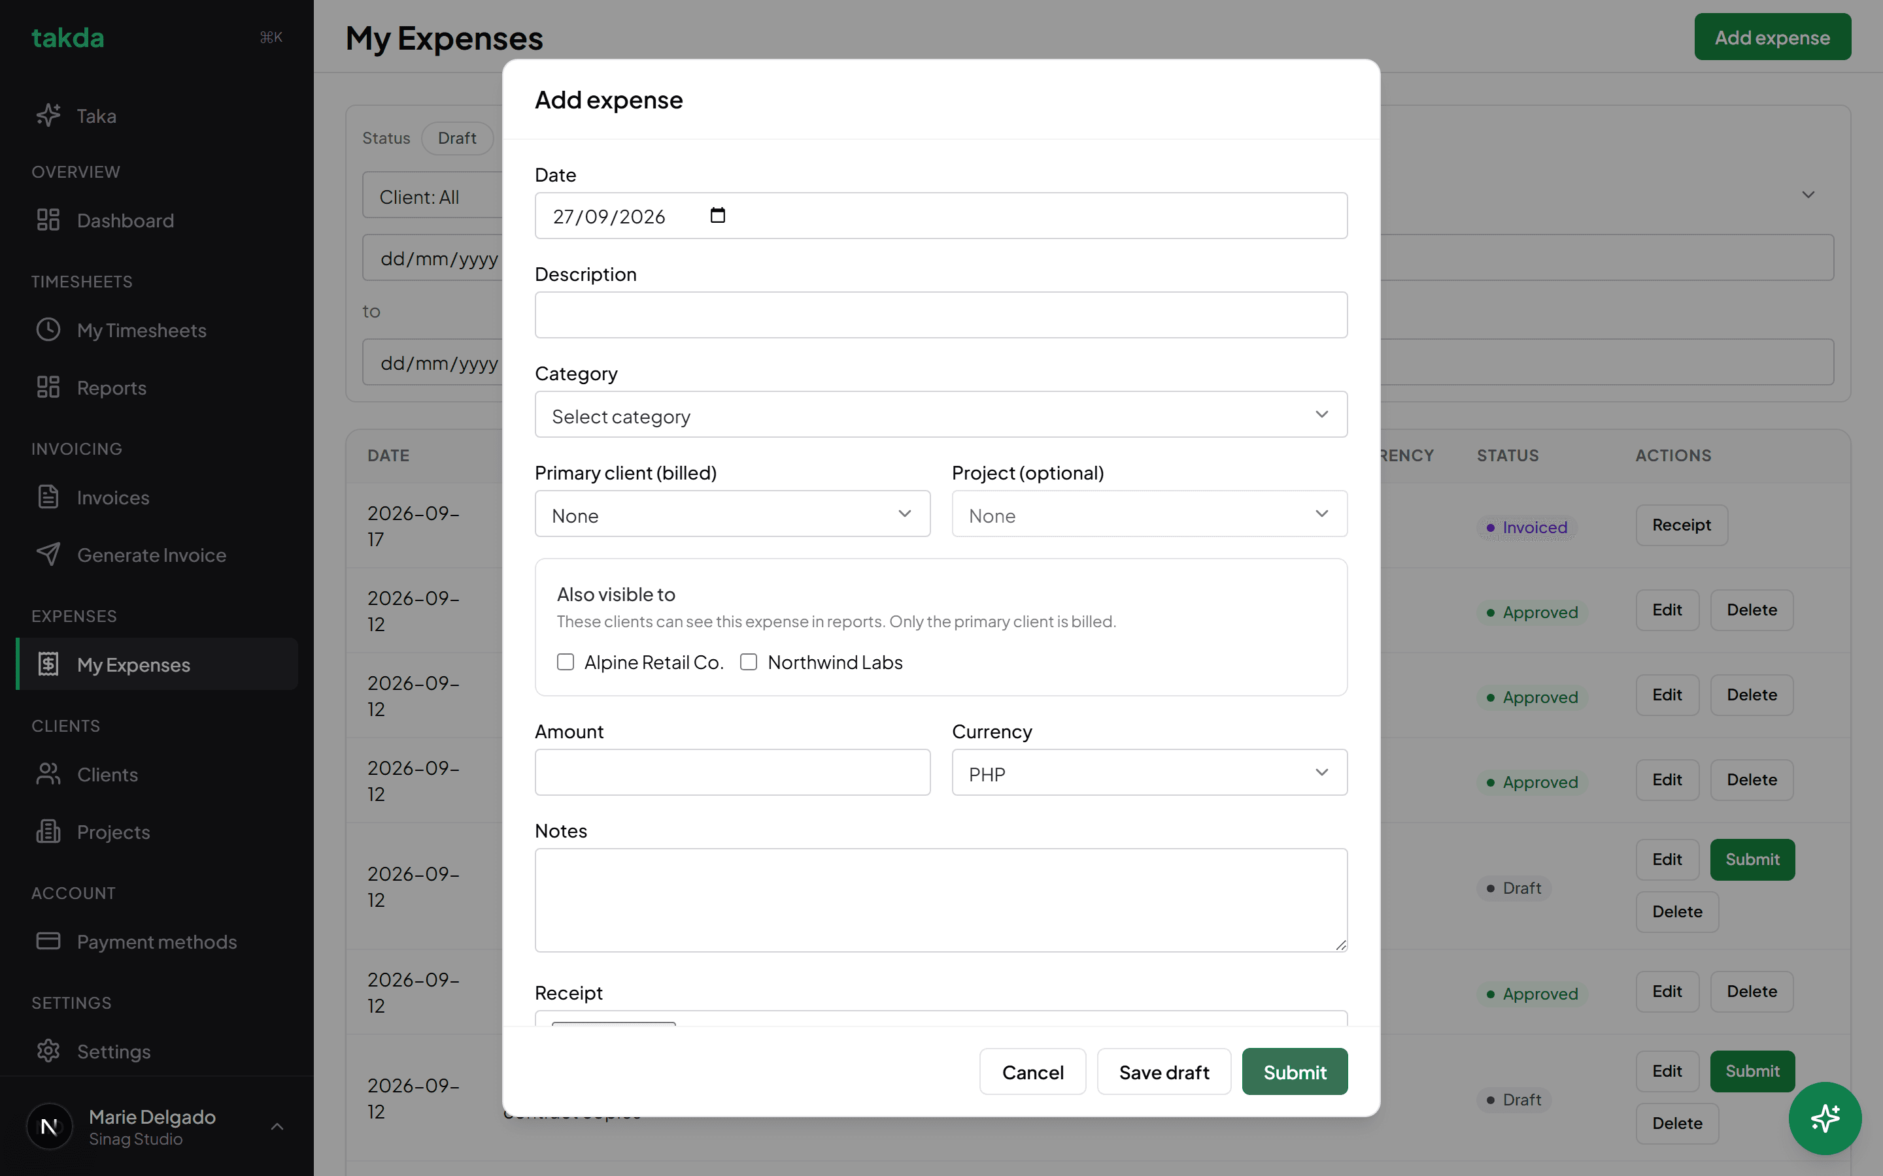Click the Clients people icon
This screenshot has height=1176, width=1883.
tap(48, 774)
